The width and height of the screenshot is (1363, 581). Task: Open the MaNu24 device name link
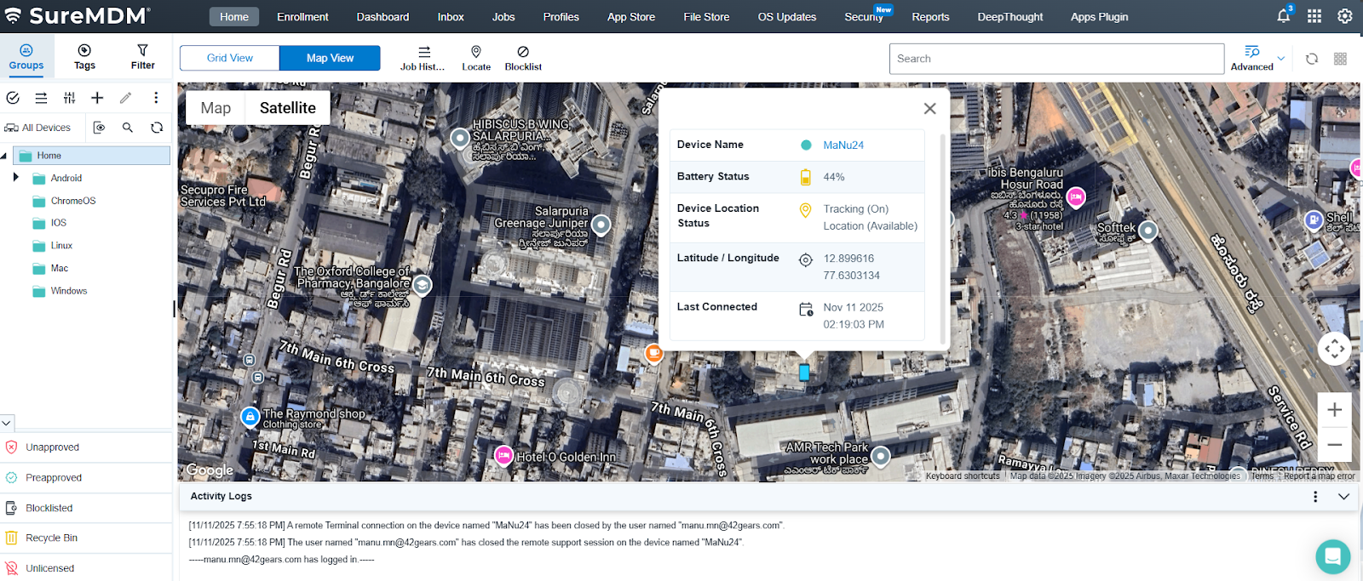[843, 145]
